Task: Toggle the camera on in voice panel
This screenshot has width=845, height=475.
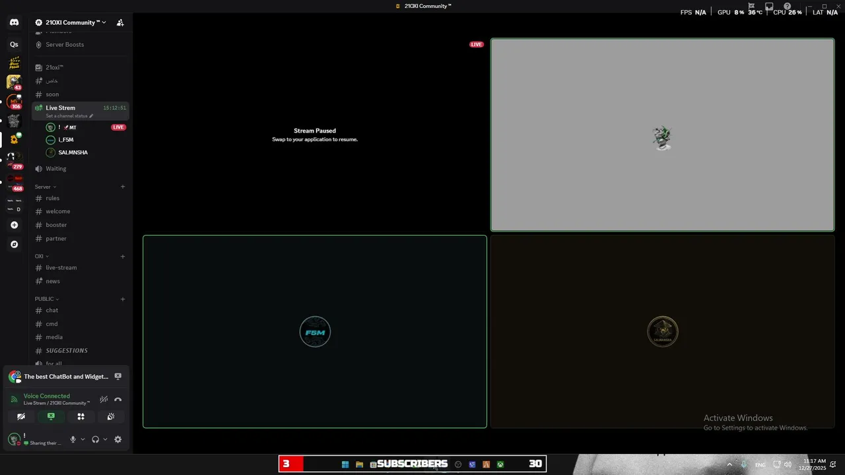Action: (x=21, y=416)
